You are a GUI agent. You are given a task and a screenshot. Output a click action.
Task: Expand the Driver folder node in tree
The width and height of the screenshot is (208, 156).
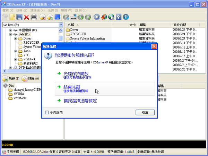point(16,38)
